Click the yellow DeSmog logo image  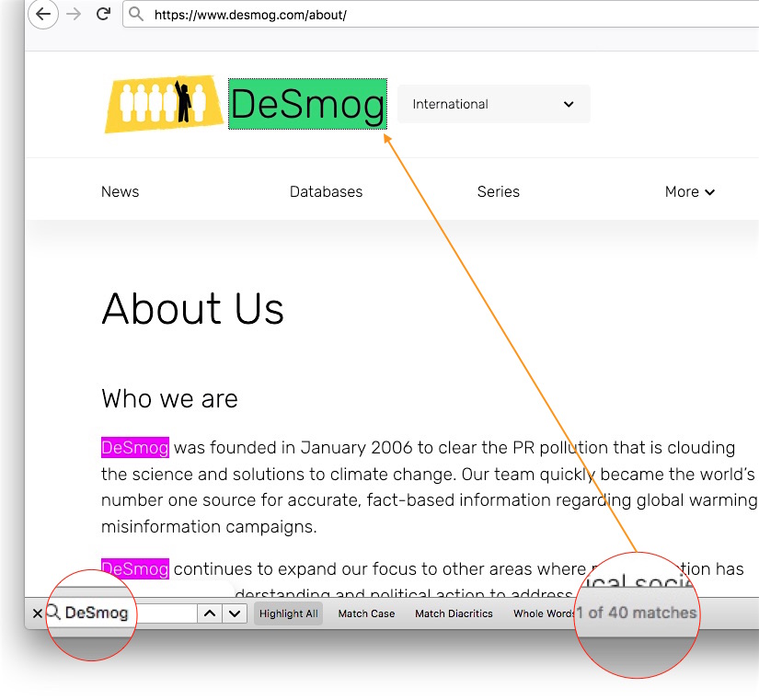click(164, 104)
